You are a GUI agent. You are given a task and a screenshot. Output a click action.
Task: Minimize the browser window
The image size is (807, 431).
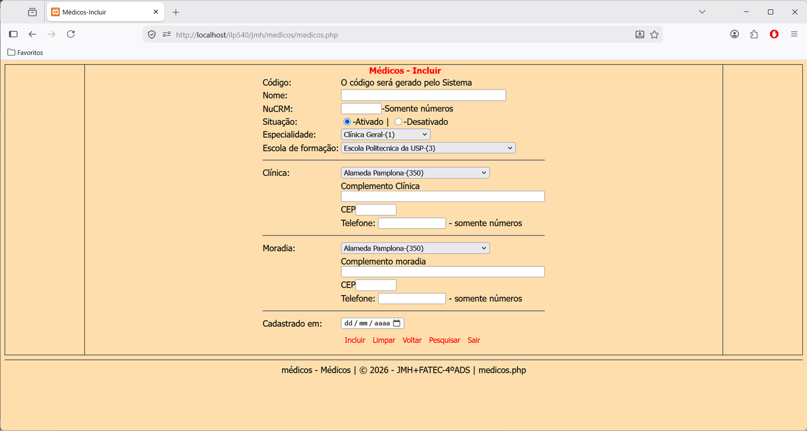(746, 12)
